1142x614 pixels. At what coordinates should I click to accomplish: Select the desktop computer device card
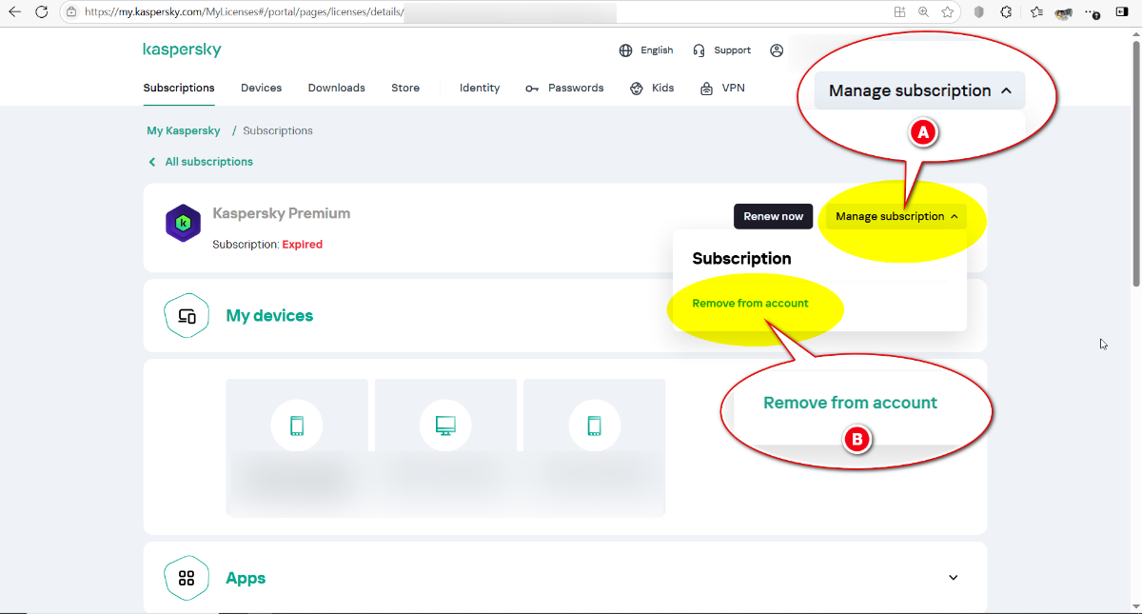[x=445, y=447]
